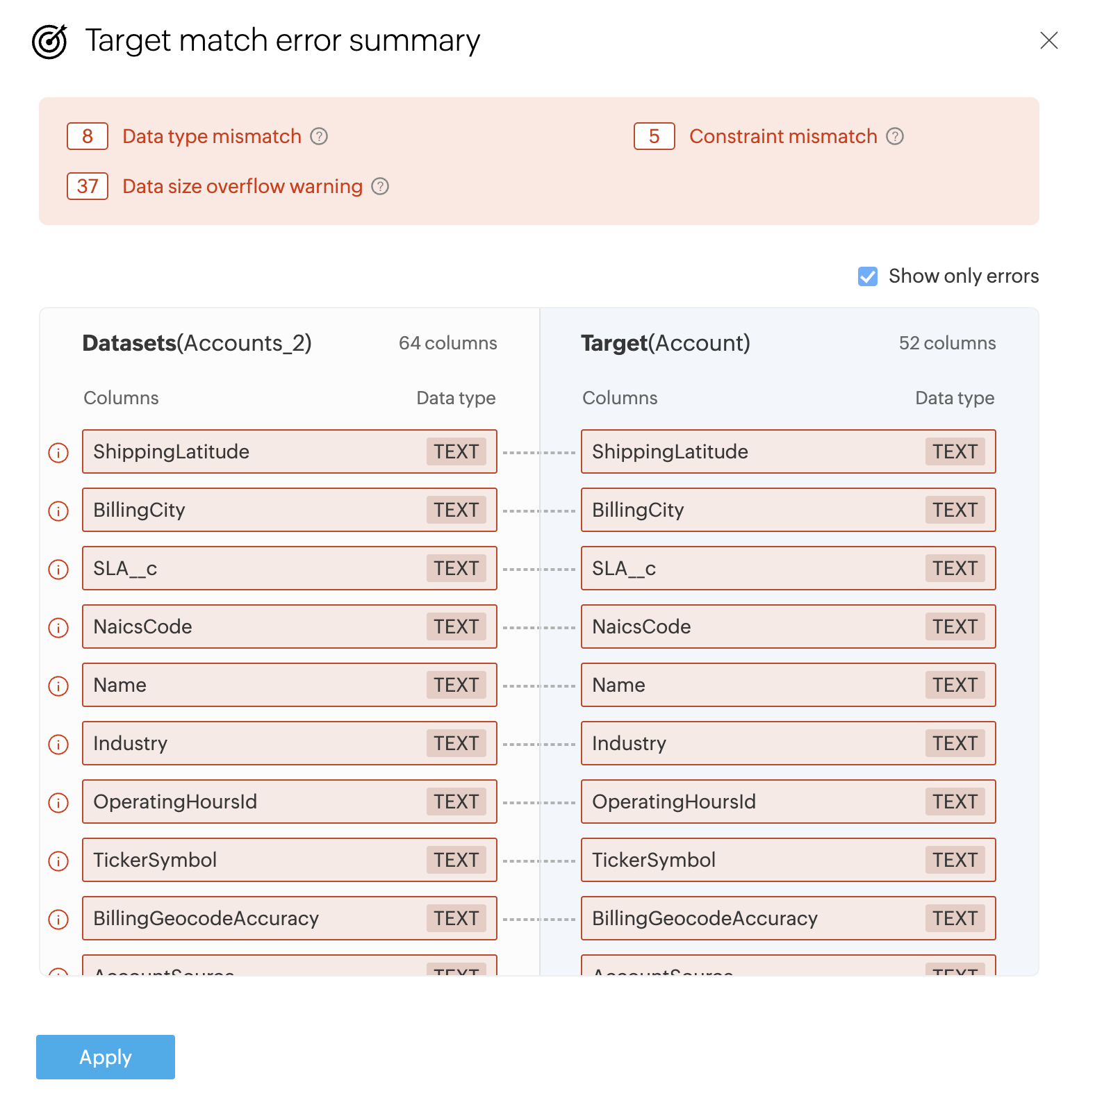
Task: Click the error info icon for SLA__c
Action: [58, 570]
